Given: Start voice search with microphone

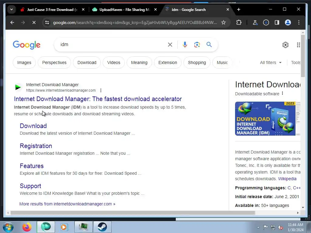Looking at the screenshot, I should [185, 45].
